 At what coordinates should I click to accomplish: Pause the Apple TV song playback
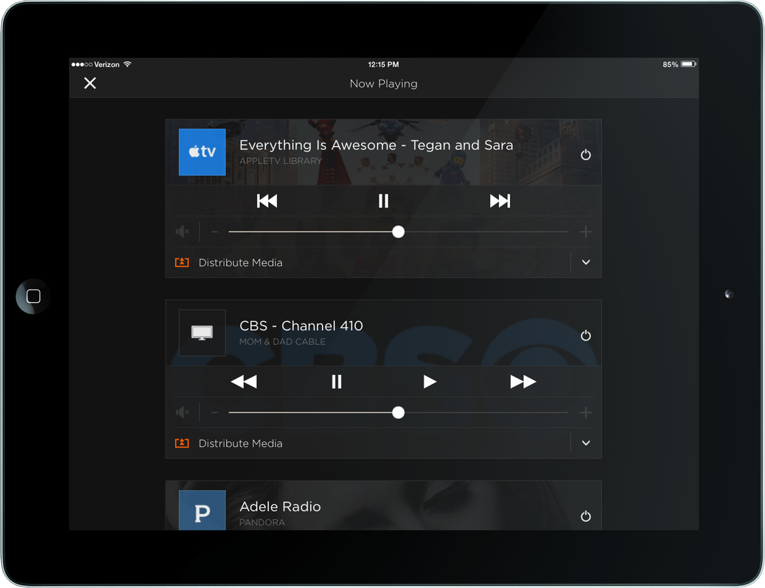click(x=383, y=201)
